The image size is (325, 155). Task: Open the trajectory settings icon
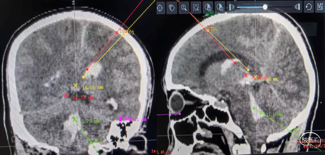(x=319, y=7)
